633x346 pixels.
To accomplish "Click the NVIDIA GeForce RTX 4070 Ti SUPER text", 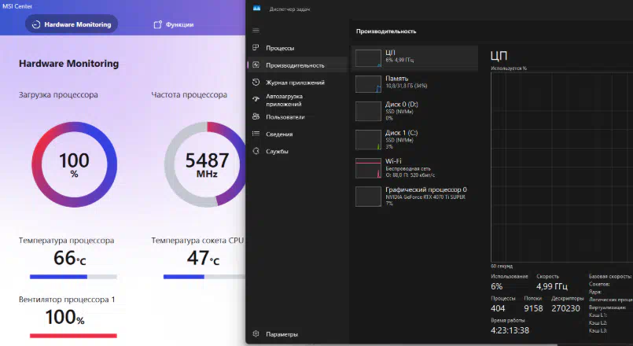I will coord(425,197).
